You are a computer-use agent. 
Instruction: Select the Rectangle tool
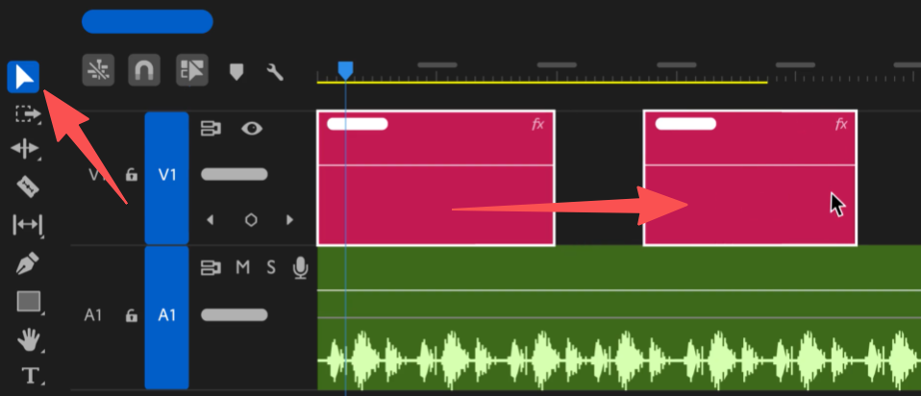tap(29, 302)
